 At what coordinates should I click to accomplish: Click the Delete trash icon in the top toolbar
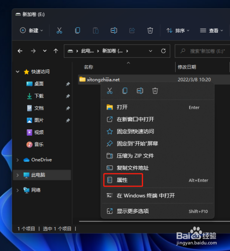coord(150,31)
